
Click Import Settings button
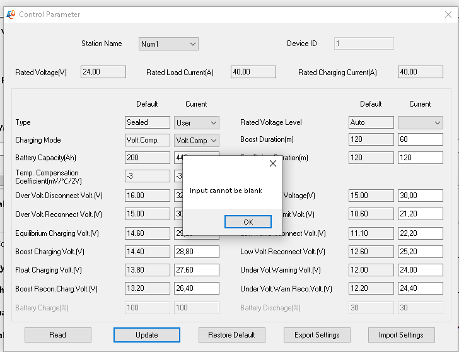401,335
